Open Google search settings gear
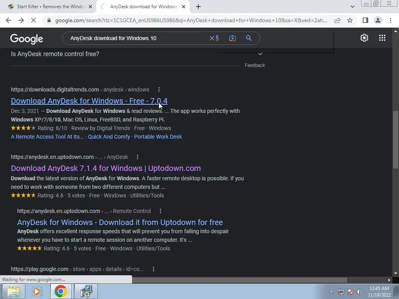Screen dimensions: 399x299 (364, 38)
